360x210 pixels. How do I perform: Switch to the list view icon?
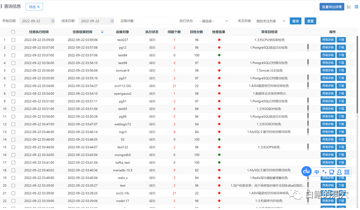(355, 7)
